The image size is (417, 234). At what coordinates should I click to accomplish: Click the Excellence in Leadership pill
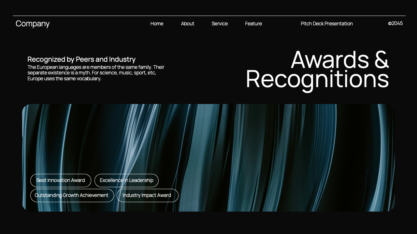click(x=126, y=180)
